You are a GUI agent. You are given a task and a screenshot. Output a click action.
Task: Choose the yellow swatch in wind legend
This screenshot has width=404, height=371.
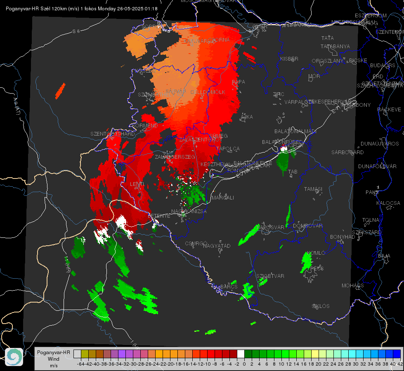click(315, 354)
